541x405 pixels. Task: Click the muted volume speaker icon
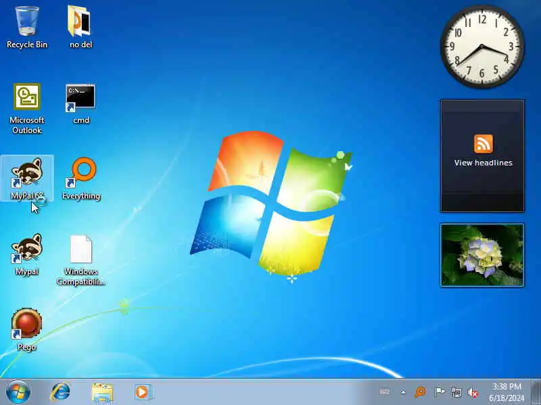473,392
